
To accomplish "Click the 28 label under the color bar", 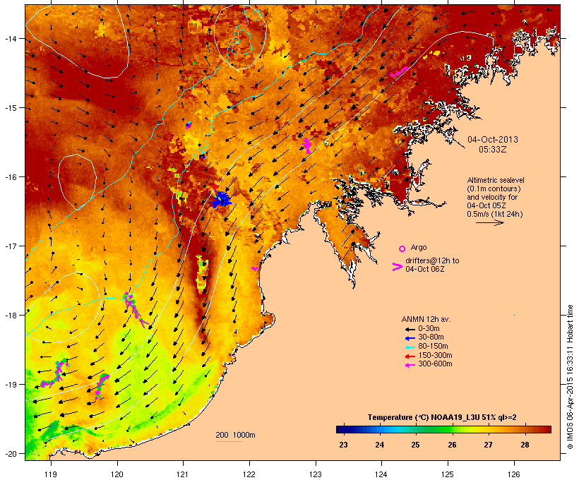I will (525, 445).
